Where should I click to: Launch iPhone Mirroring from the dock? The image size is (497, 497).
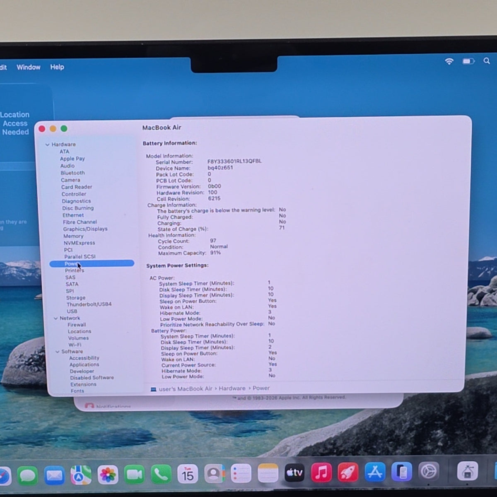402,472
